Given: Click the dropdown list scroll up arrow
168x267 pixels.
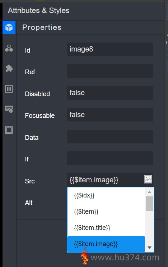Looking at the screenshot, I should [x=149, y=192].
